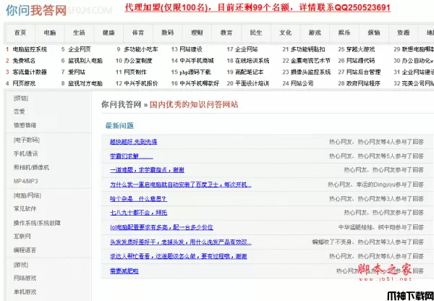Choose MP4/MP3 in the sidebar
434x301 pixels.
[x=27, y=181]
